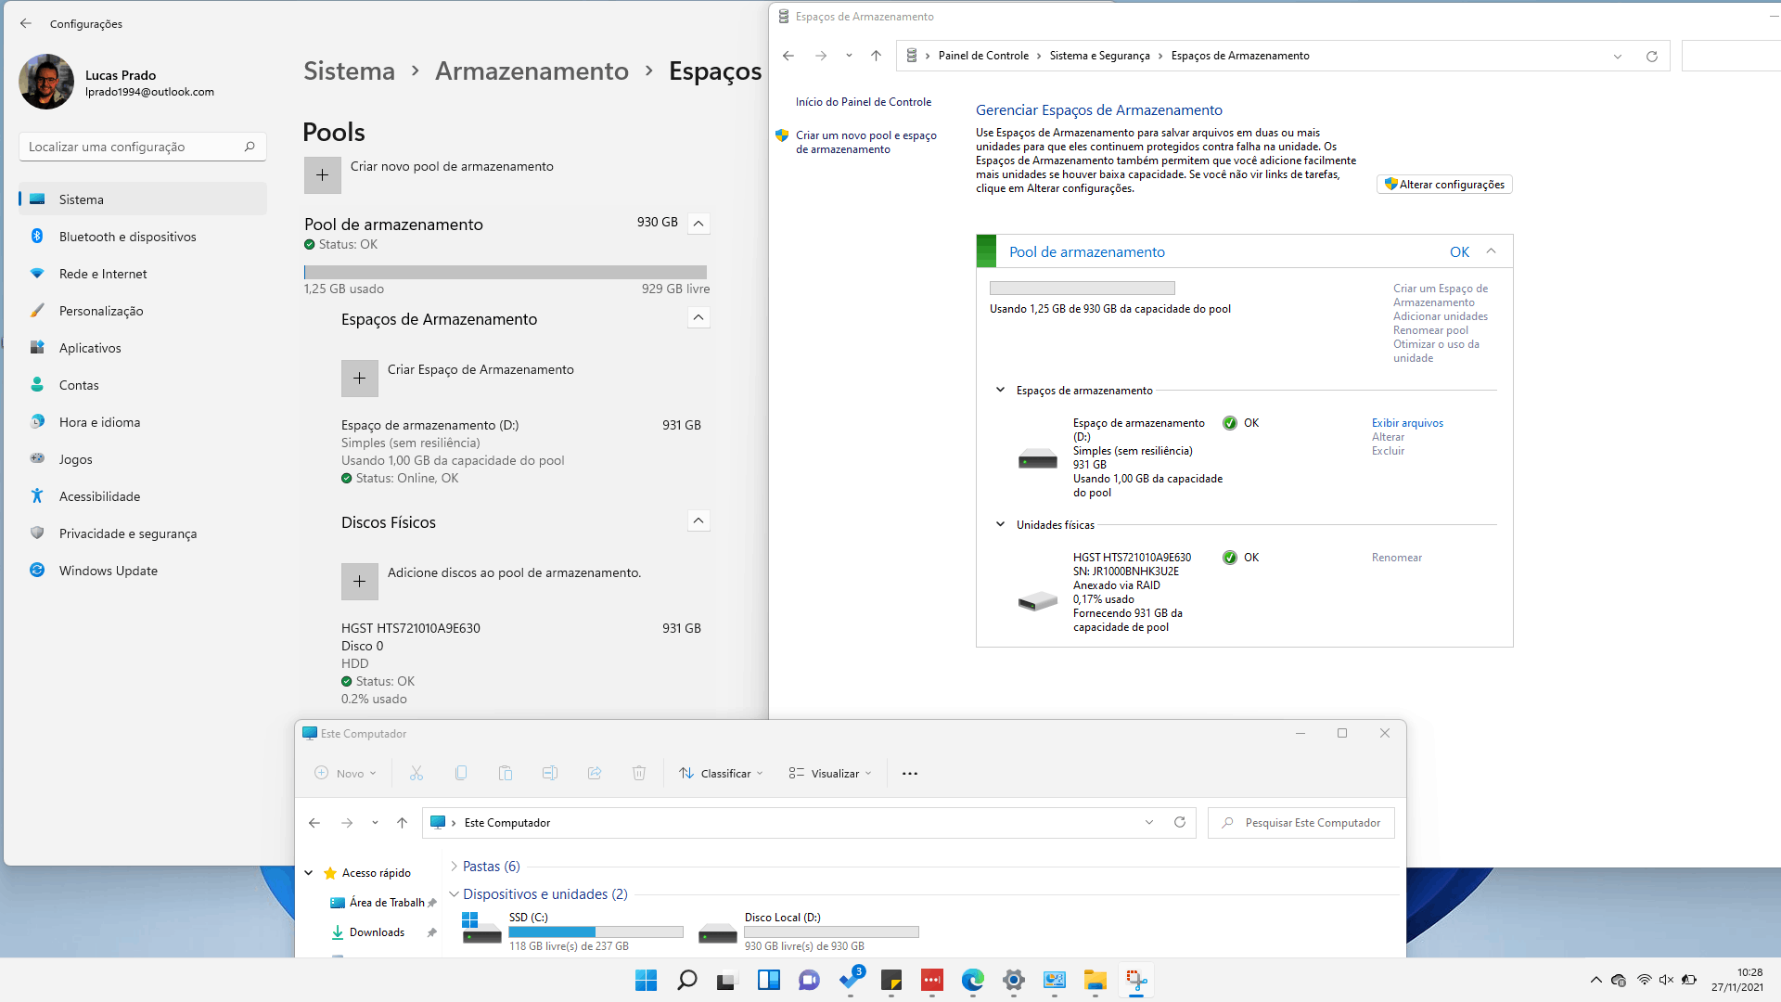The image size is (1781, 1002).
Task: Click the plus icon to add disks to pool
Action: pos(359,582)
